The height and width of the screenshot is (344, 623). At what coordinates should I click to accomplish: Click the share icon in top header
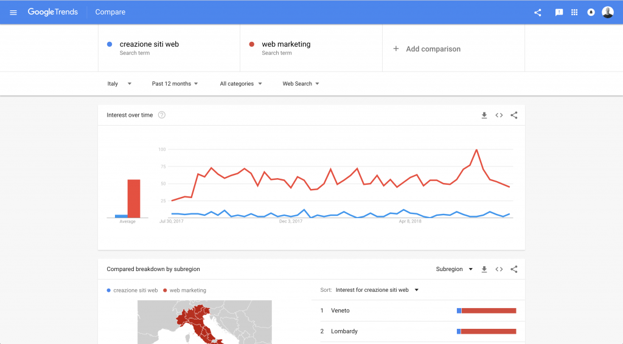click(x=538, y=12)
